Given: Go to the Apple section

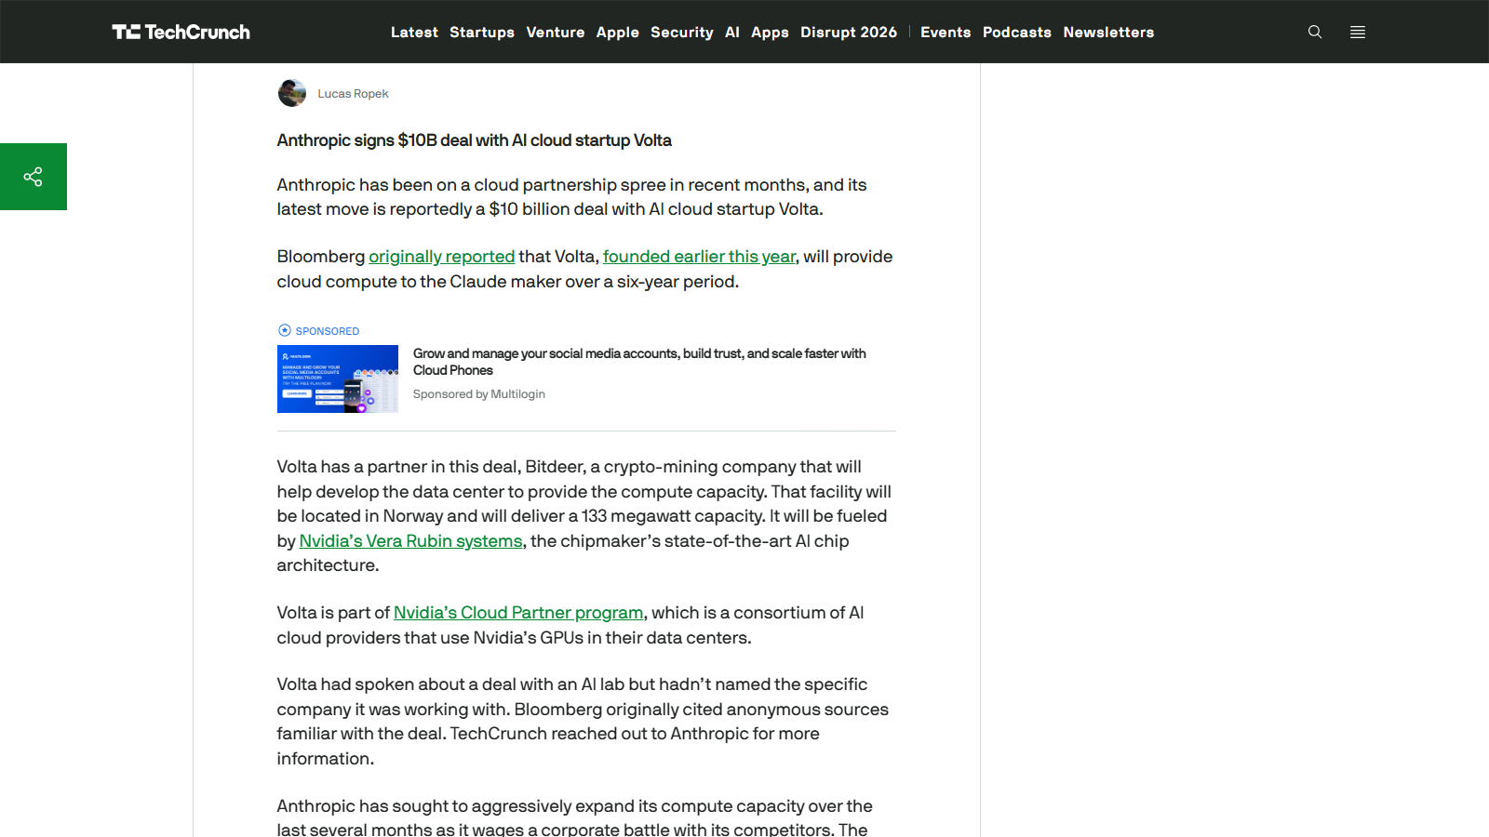Looking at the screenshot, I should pyautogui.click(x=618, y=32).
